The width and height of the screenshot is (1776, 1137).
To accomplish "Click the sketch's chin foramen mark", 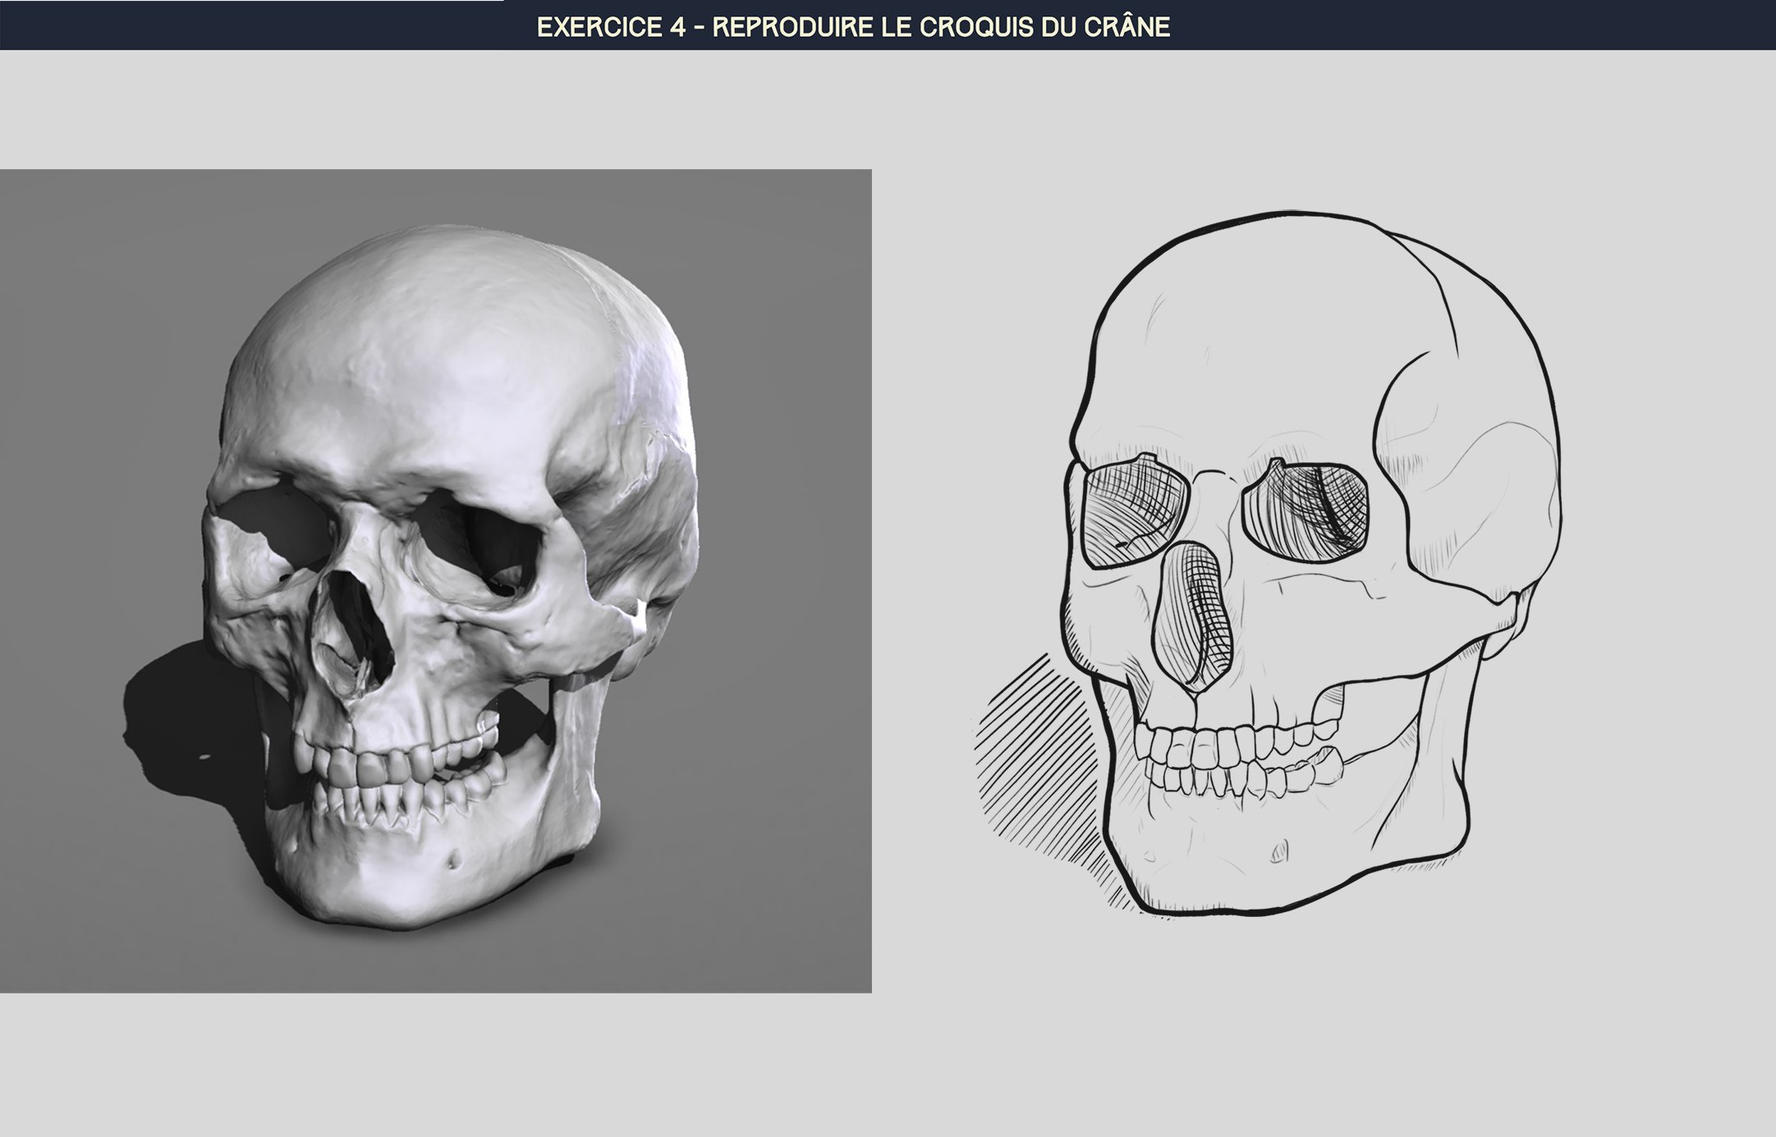I will click(1278, 852).
